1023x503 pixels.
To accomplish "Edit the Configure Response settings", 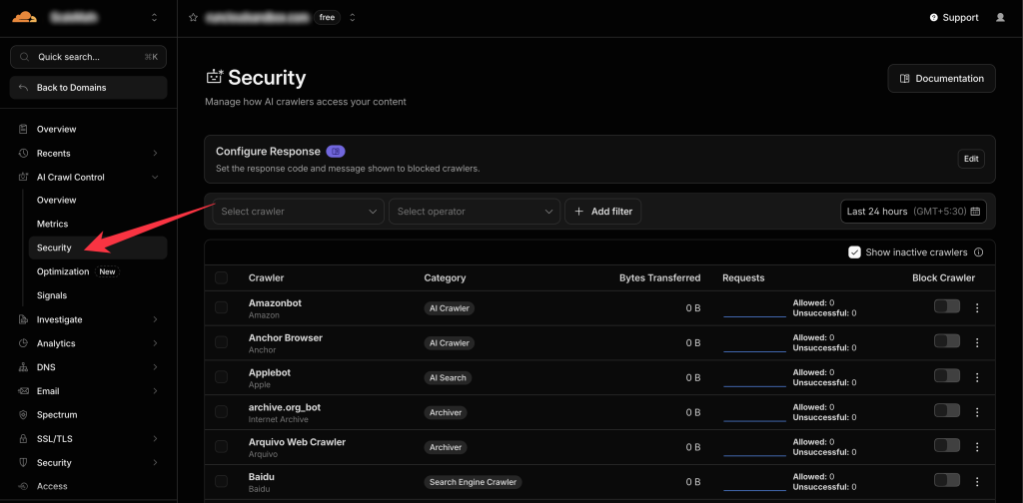I will (971, 159).
